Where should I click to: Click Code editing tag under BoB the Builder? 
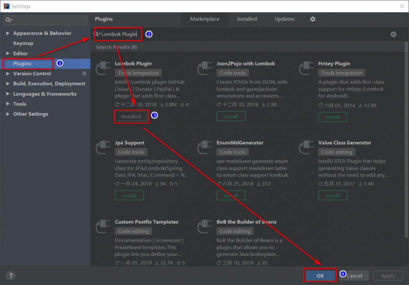(235, 231)
